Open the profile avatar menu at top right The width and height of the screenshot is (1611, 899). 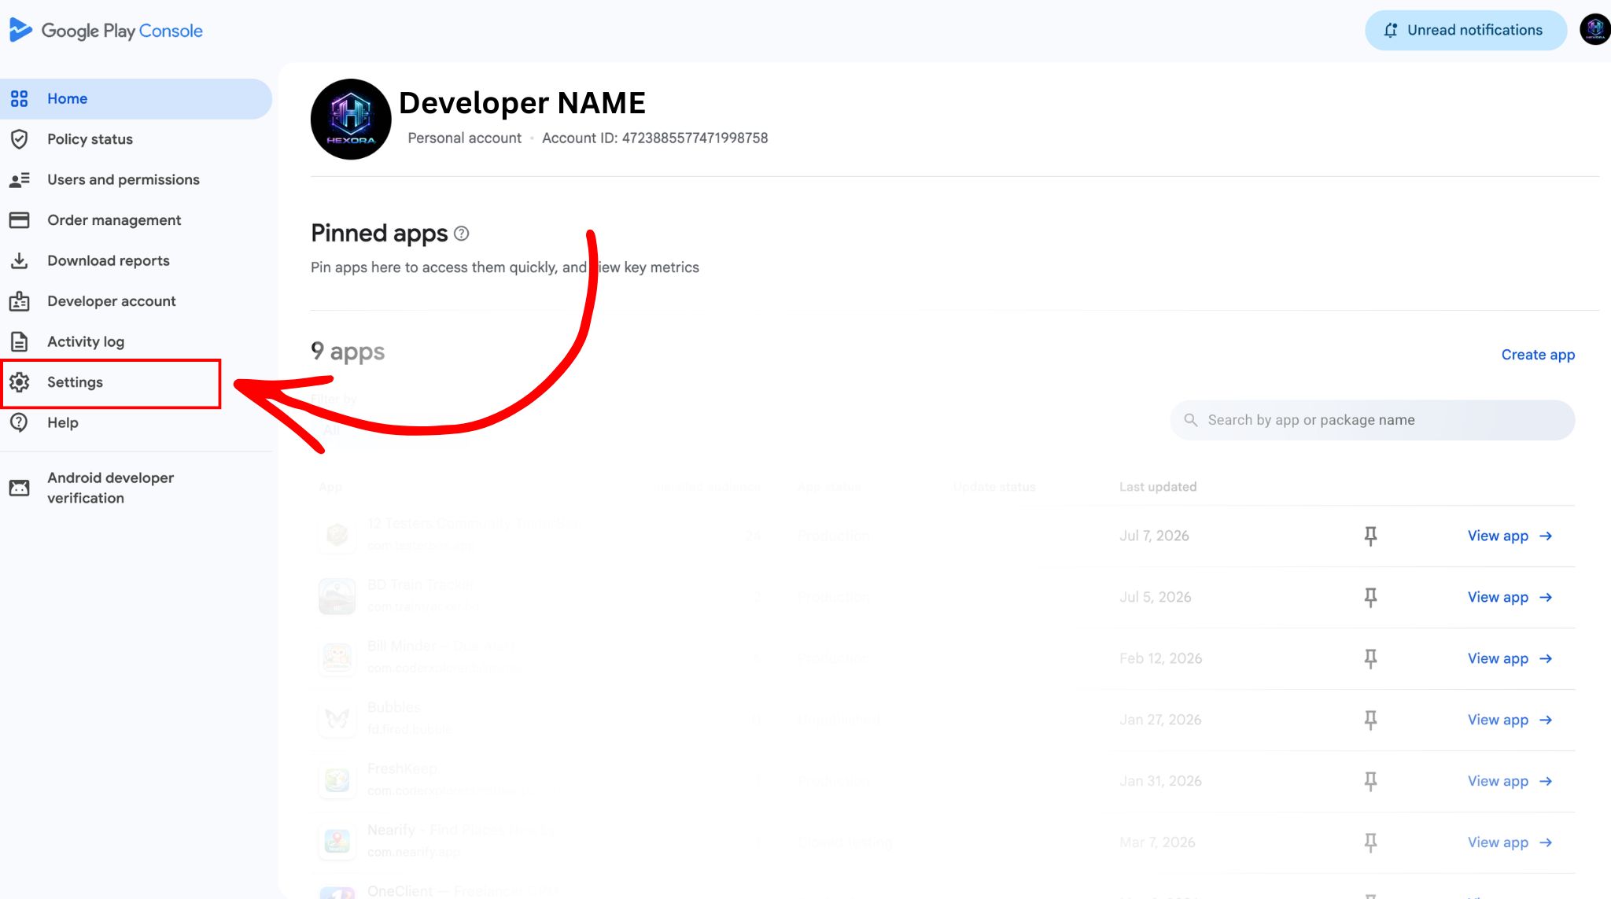tap(1594, 30)
